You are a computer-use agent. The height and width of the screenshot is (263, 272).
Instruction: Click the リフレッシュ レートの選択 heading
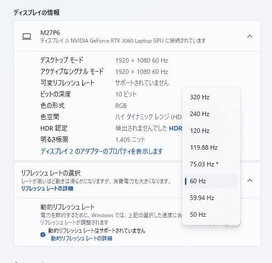51,173
